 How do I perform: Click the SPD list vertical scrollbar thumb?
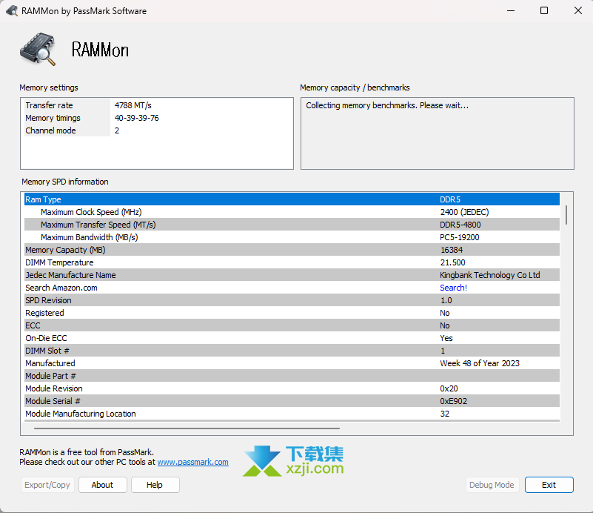[x=566, y=215]
